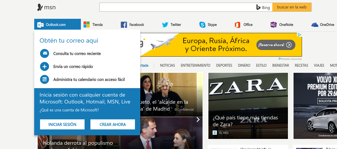The image size is (337, 149).
Task: Open the Outlook.com envelope icon tab
Action: tap(41, 25)
